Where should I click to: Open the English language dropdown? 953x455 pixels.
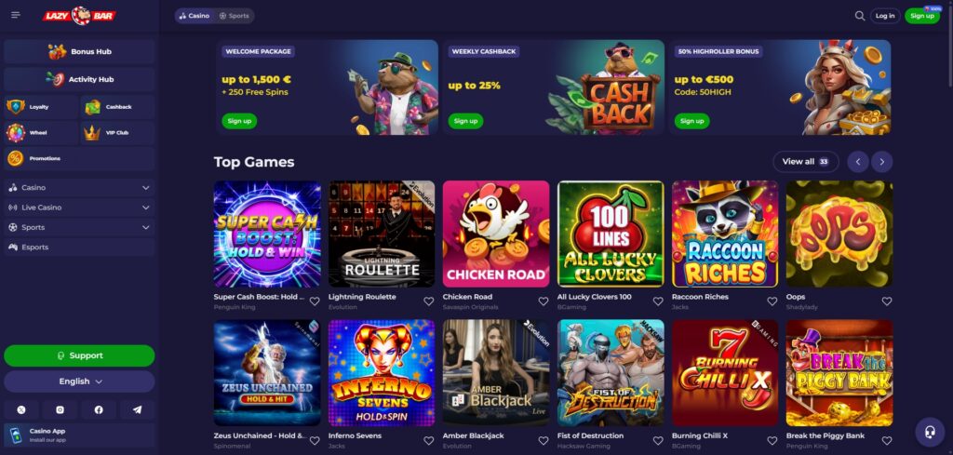point(79,381)
